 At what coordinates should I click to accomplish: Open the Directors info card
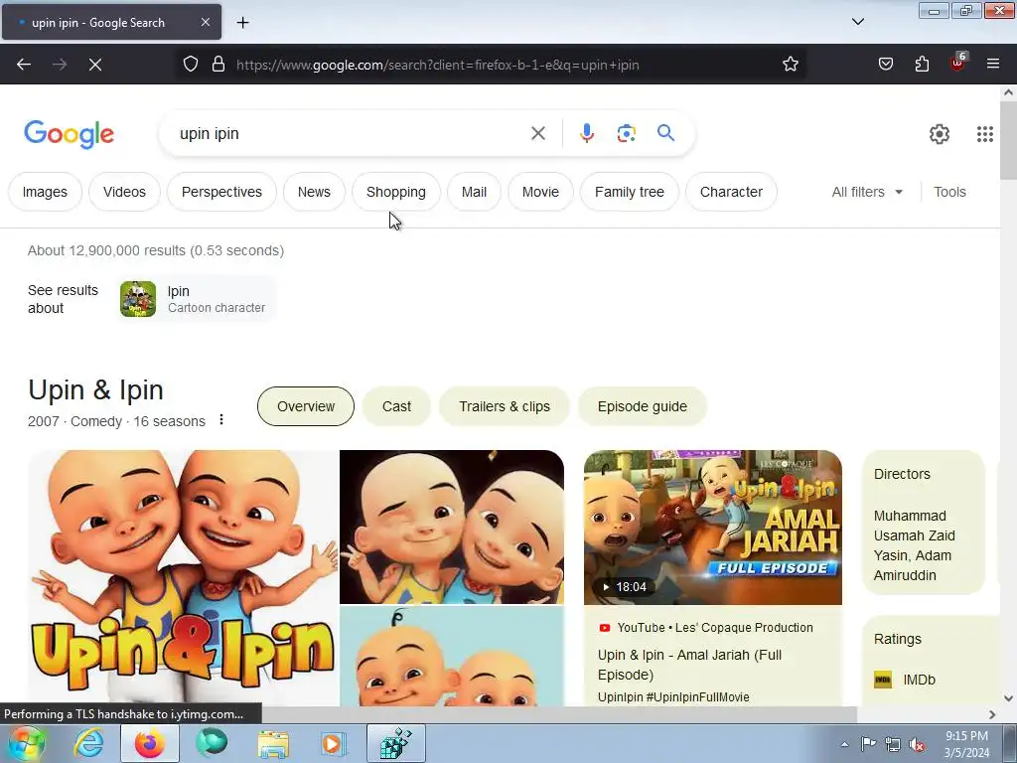point(924,523)
